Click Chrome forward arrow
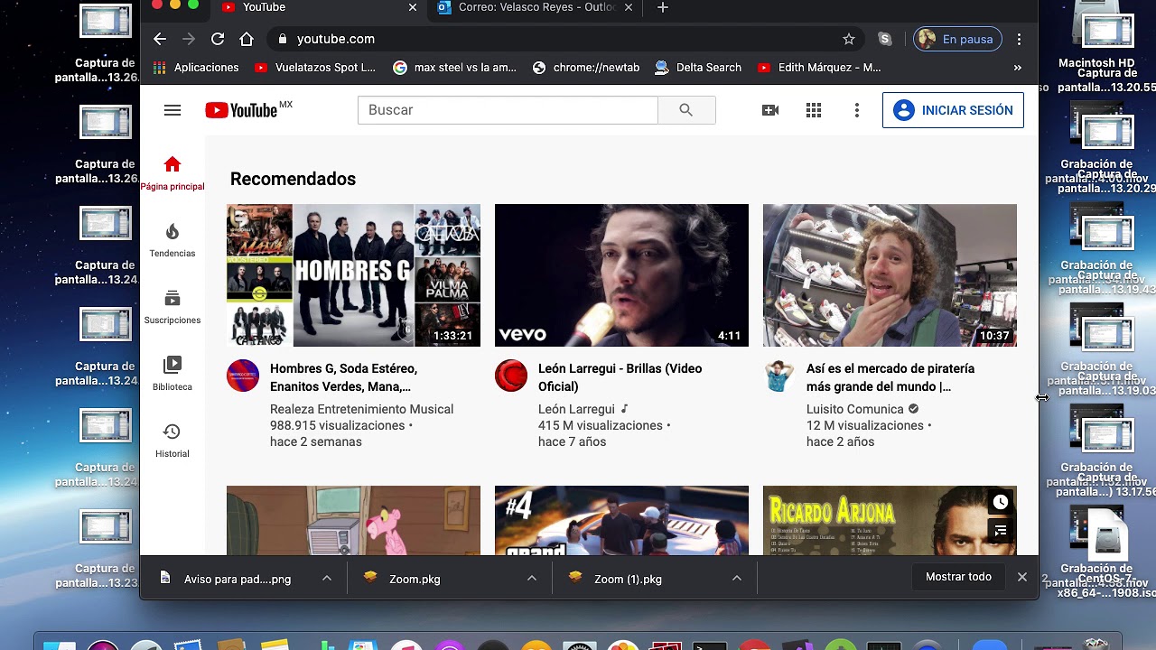 (x=189, y=39)
